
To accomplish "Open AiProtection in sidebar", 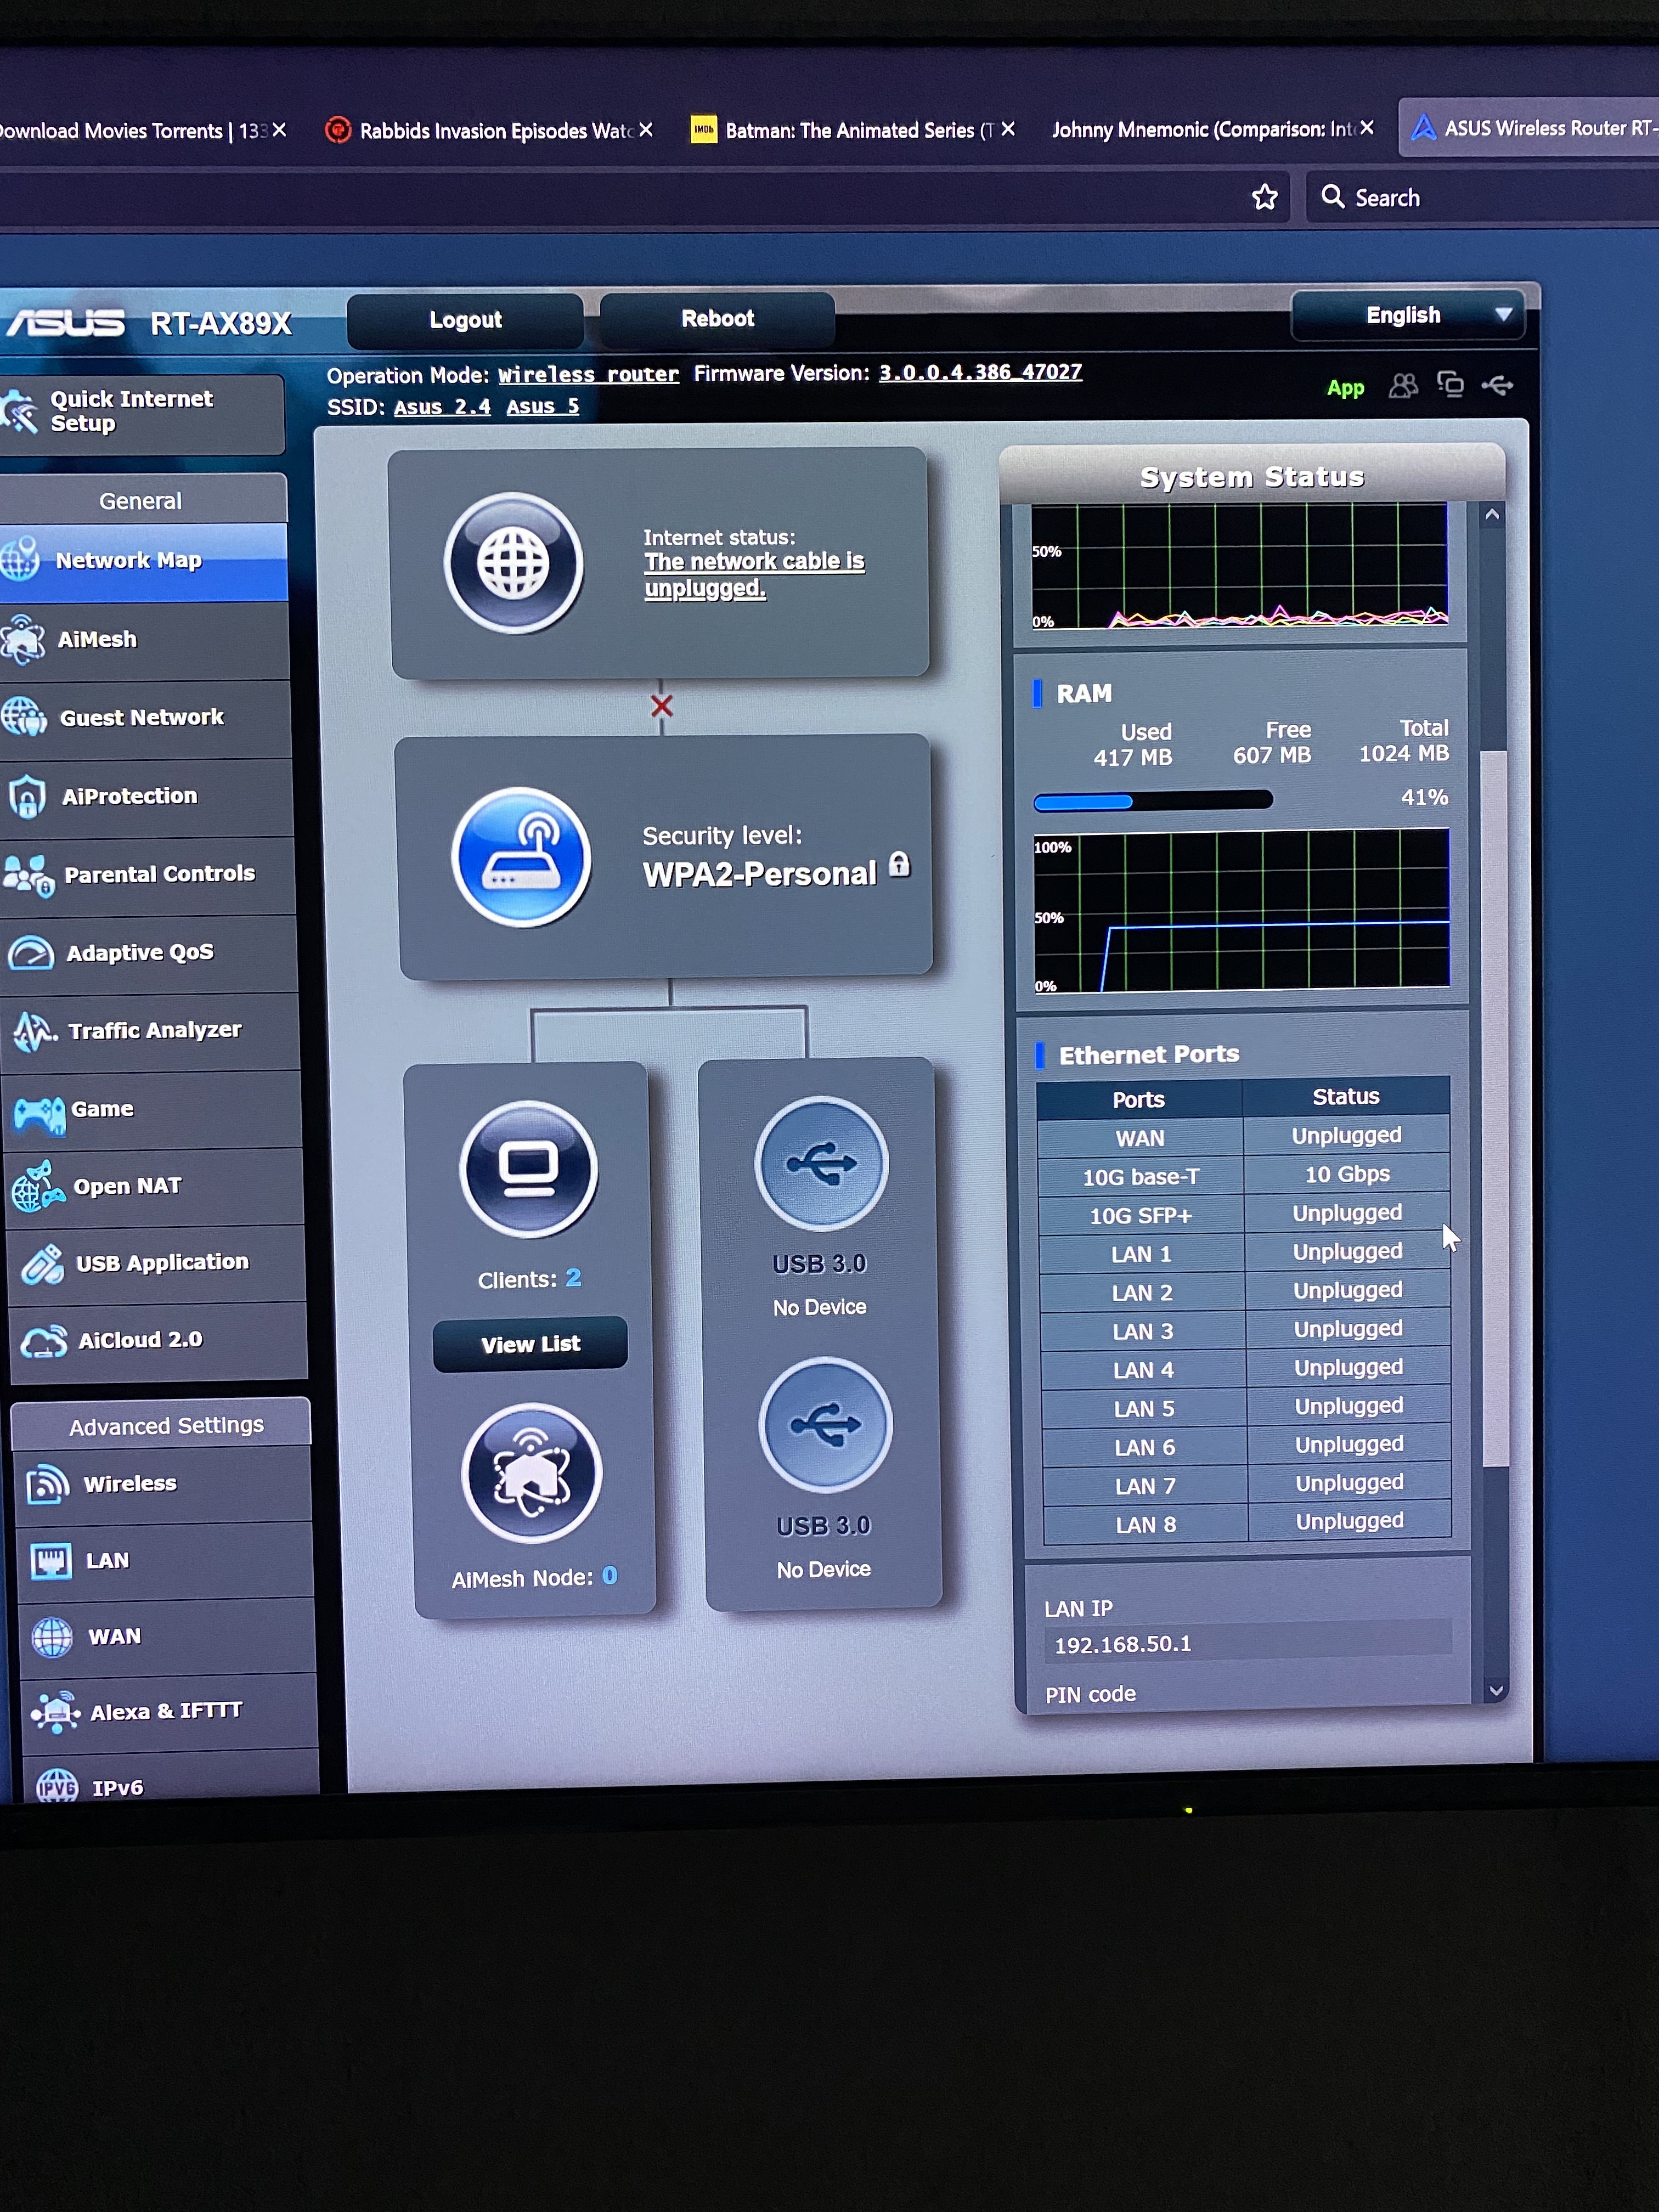I will pyautogui.click(x=129, y=796).
